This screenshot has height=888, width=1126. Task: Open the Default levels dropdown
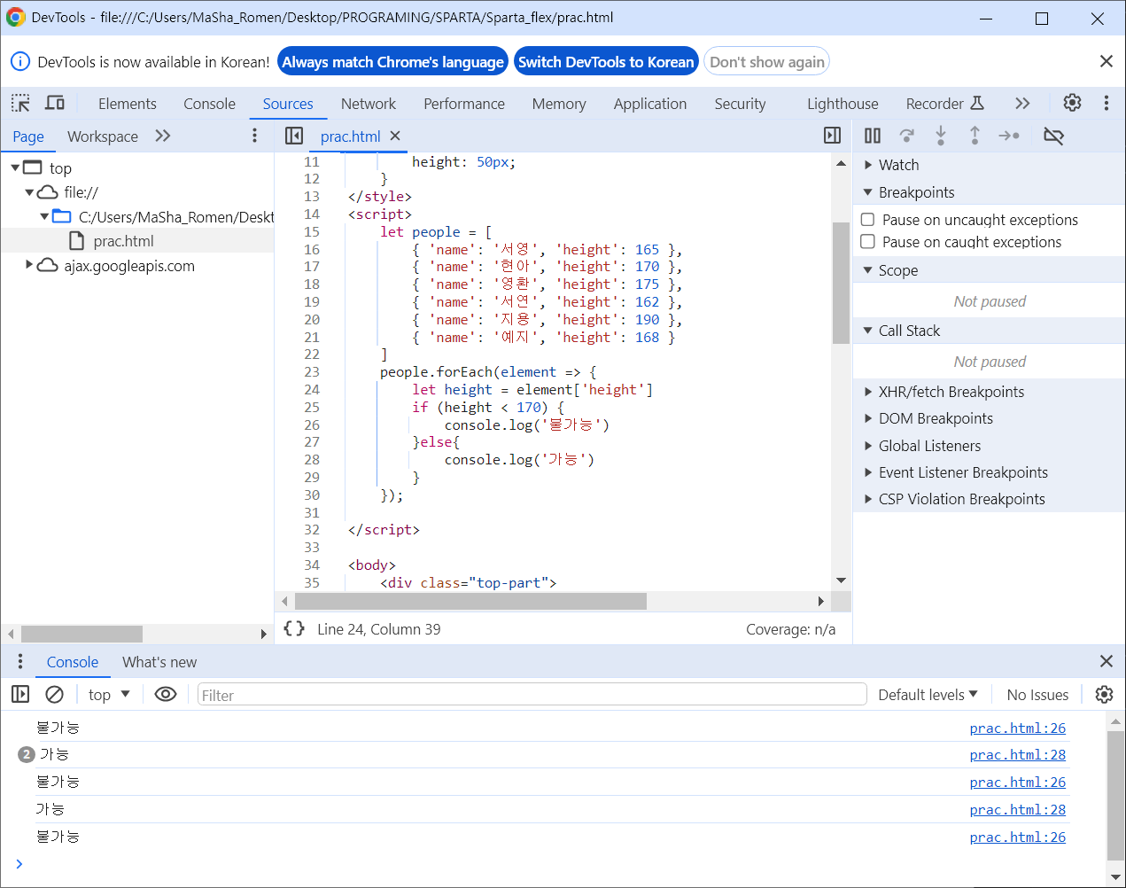pyautogui.click(x=928, y=695)
